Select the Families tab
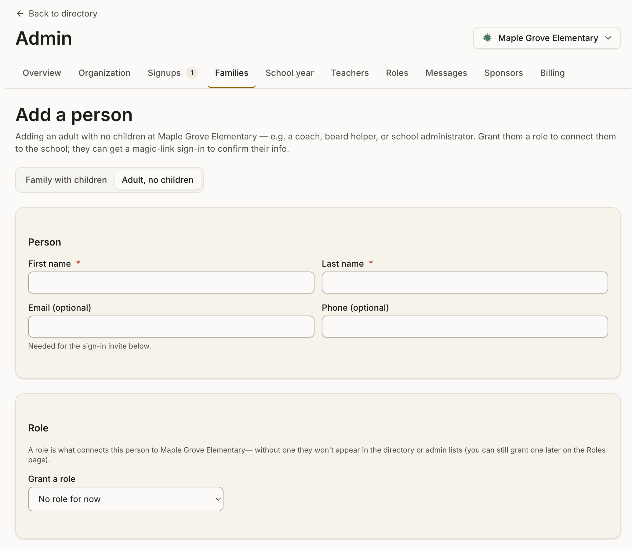The height and width of the screenshot is (551, 632). tap(232, 73)
